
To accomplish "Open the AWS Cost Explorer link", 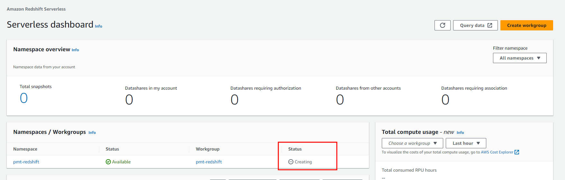I will (497, 152).
